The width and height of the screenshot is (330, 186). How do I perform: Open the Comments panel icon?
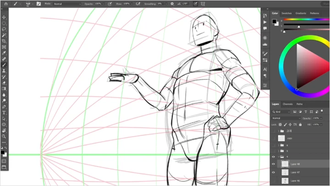coord(265,28)
